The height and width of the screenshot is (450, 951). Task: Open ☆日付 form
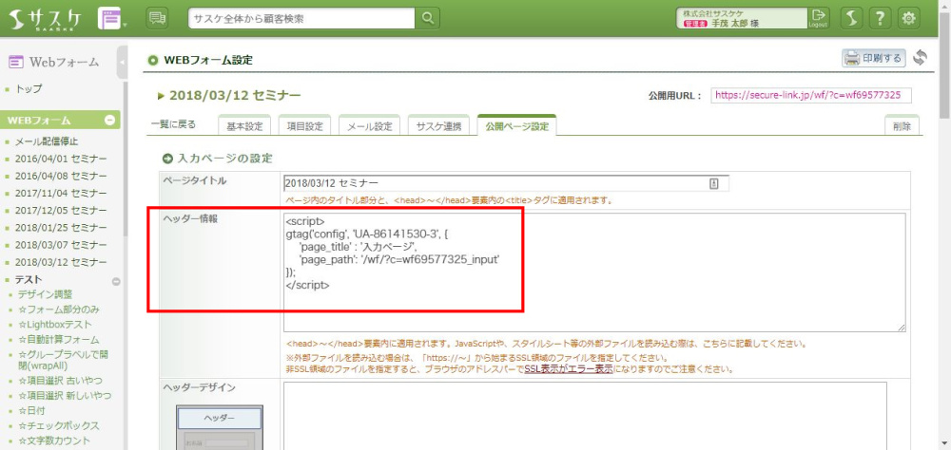click(31, 411)
